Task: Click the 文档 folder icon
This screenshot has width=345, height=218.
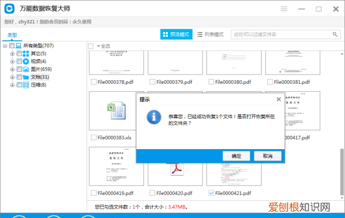Action: pos(26,77)
